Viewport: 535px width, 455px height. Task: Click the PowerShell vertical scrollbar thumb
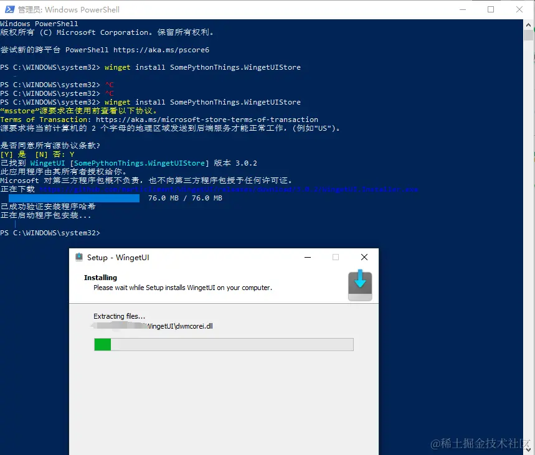(x=529, y=35)
